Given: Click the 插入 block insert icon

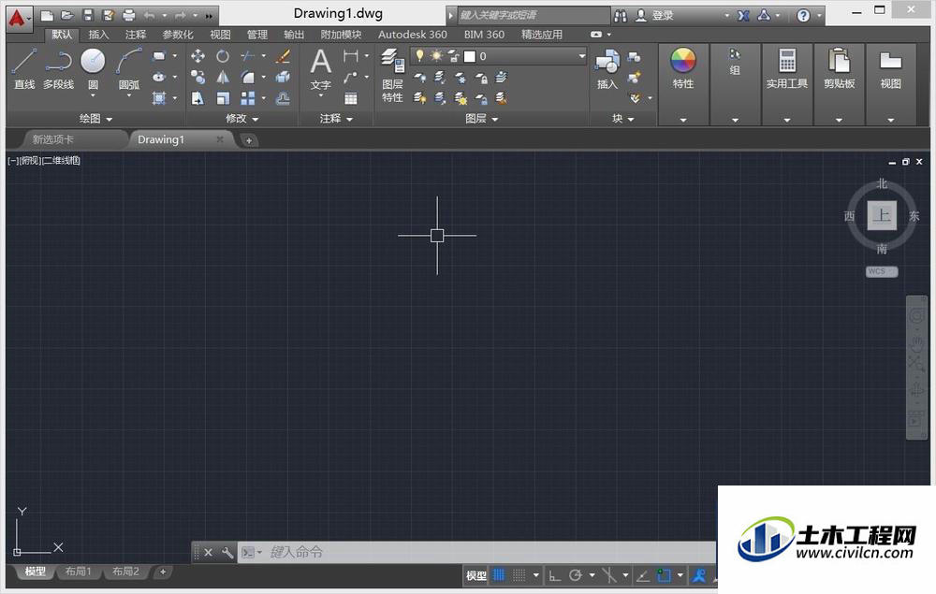Looking at the screenshot, I should 607,69.
